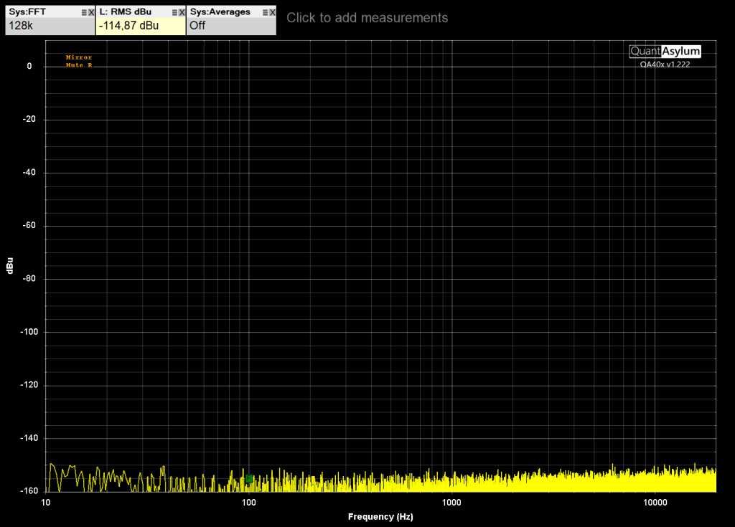Close the L: RMS dBu measurement tile
The width and height of the screenshot is (735, 527).
(x=182, y=12)
